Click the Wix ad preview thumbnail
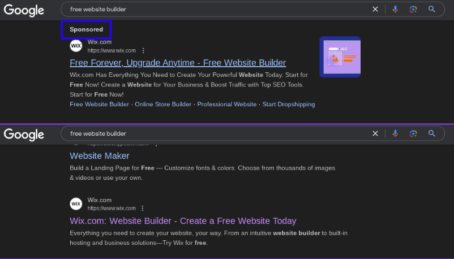This screenshot has height=259, width=454. pyautogui.click(x=340, y=57)
